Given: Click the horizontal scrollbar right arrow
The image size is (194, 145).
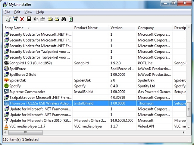Looking at the screenshot, I should click(x=184, y=132).
